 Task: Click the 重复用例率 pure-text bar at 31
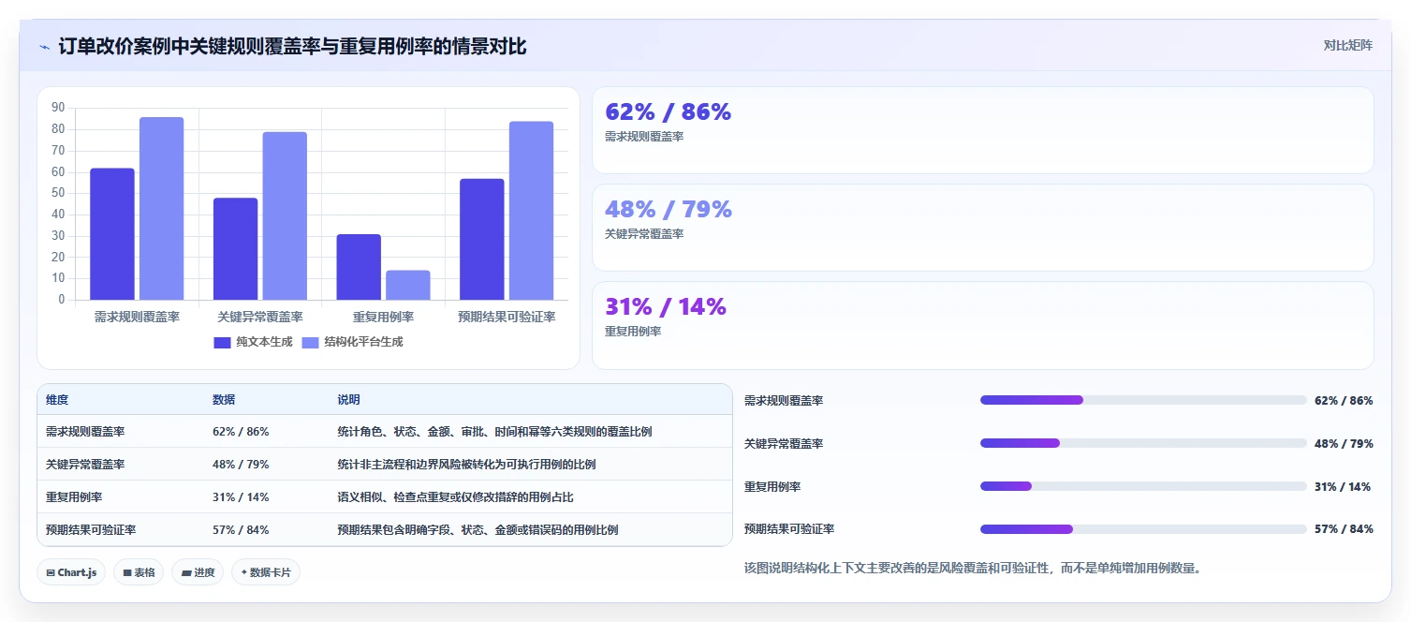pos(359,267)
